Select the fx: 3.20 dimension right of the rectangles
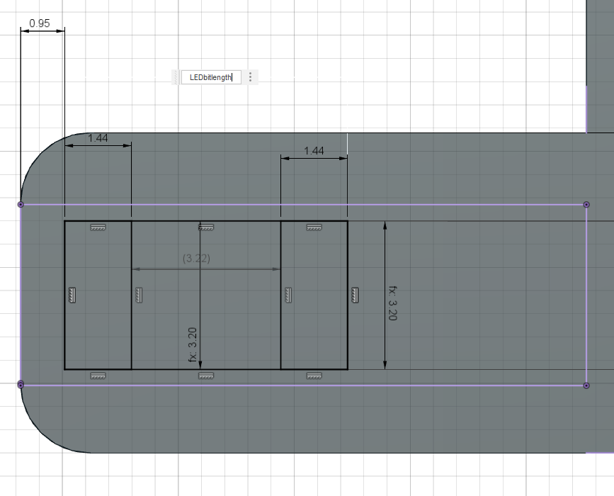614x496 pixels. tap(393, 303)
